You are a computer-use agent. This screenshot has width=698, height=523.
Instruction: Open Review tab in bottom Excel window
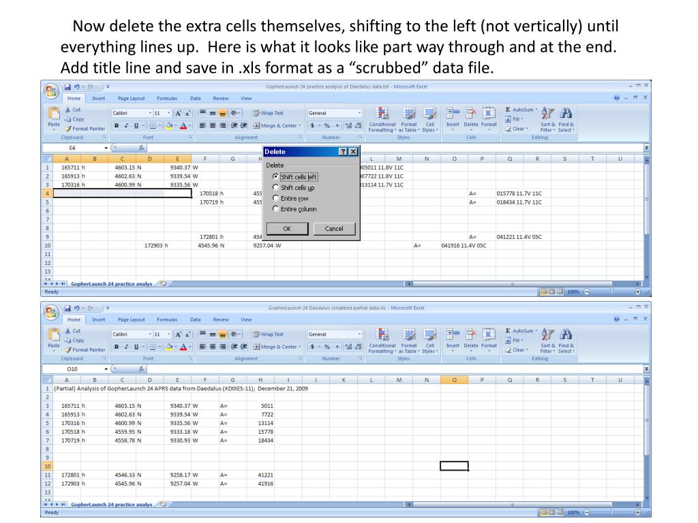tap(221, 319)
